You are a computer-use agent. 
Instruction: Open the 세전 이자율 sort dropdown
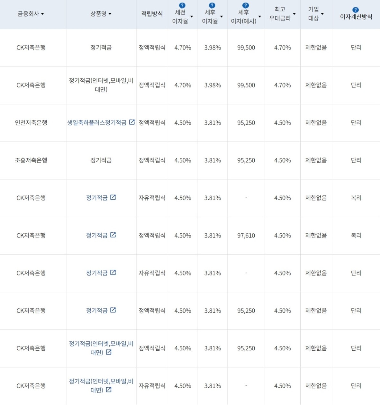(x=192, y=16)
